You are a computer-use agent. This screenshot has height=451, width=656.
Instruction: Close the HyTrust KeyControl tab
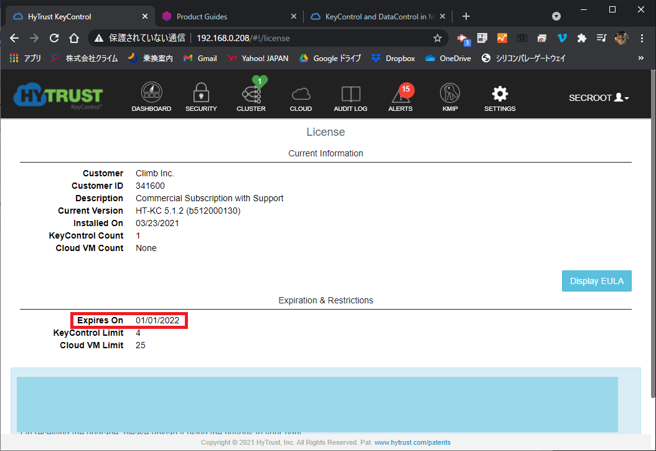point(145,16)
